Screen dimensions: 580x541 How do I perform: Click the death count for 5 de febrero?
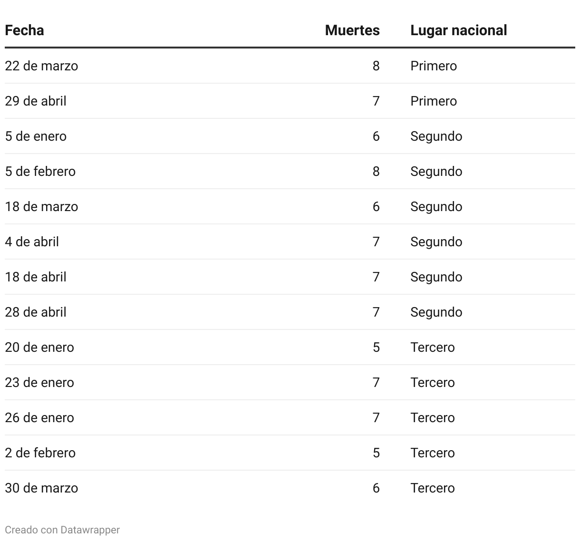[x=376, y=171]
